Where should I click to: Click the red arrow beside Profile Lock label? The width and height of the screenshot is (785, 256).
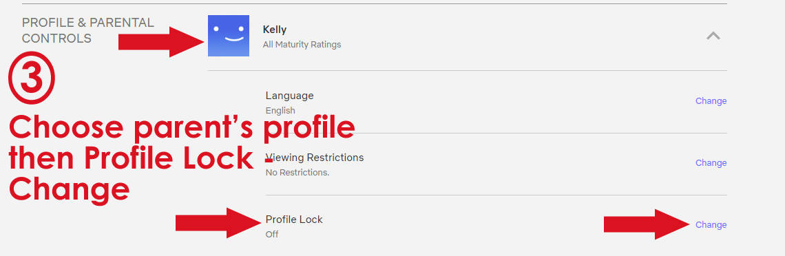click(x=218, y=223)
